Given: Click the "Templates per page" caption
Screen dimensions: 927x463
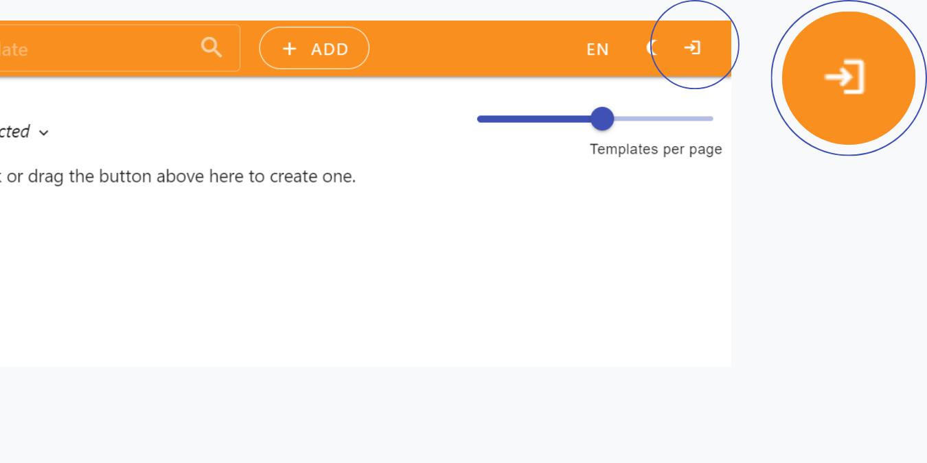Looking at the screenshot, I should (655, 149).
